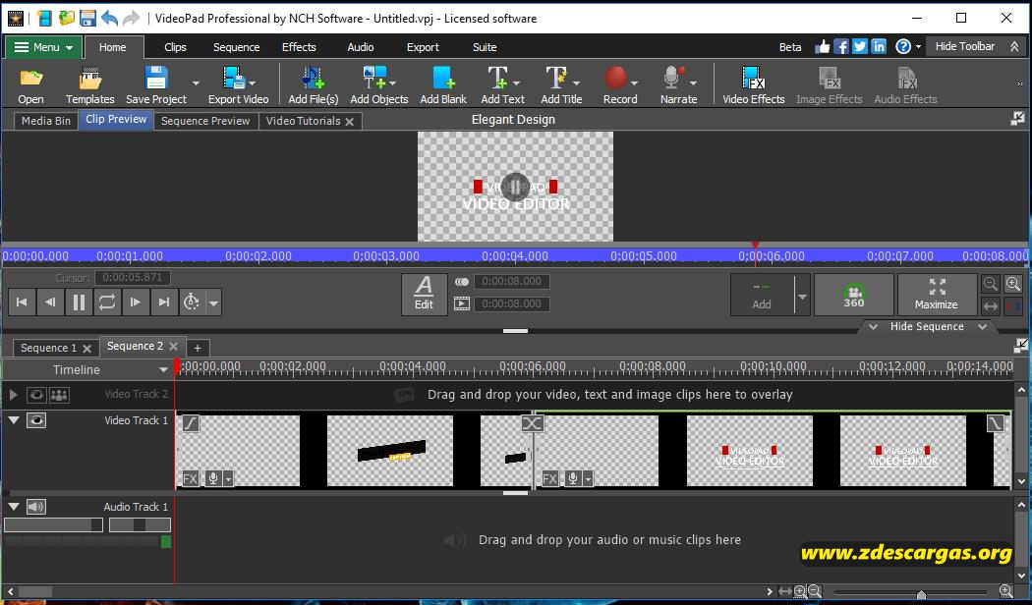Collapse toolbar with Hide Toolbar
Image resolution: width=1032 pixels, height=605 pixels.
click(x=977, y=47)
